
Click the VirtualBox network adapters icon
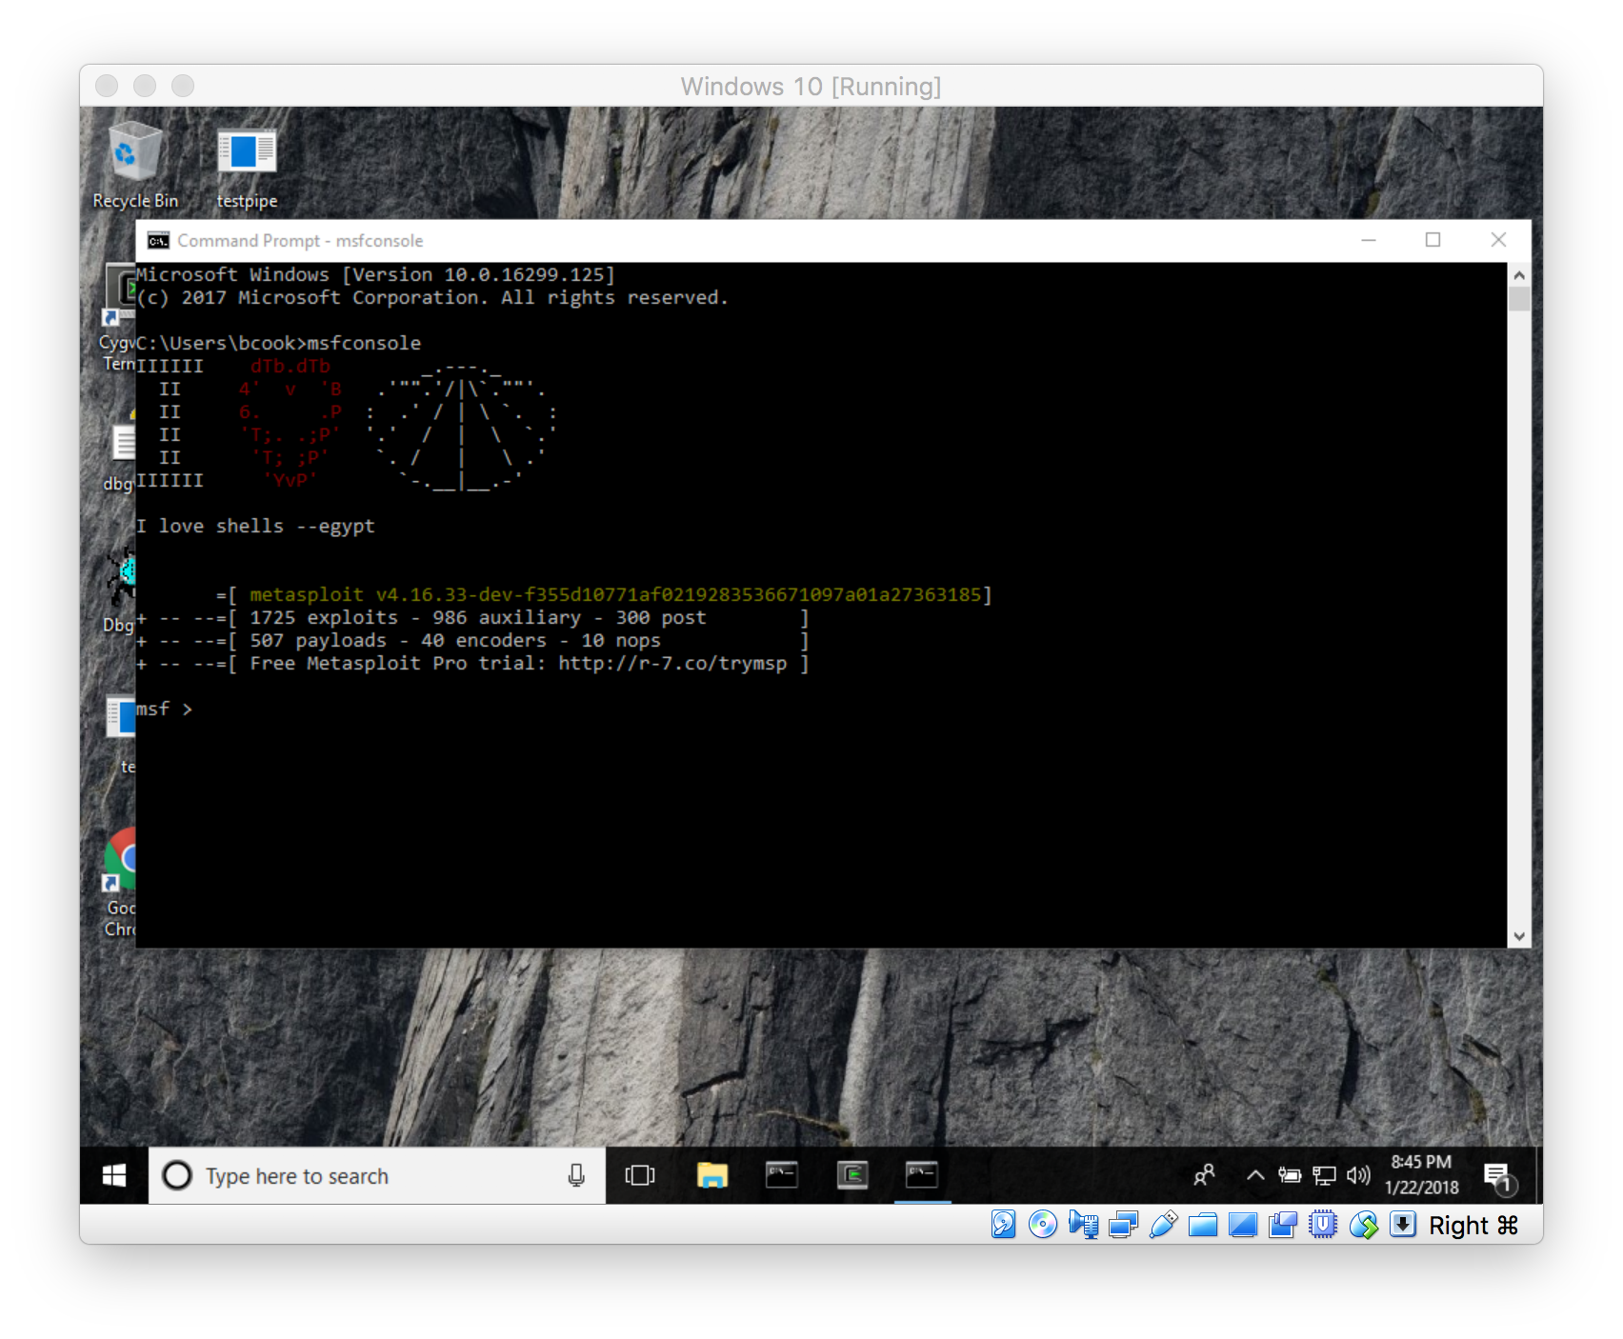[x=1124, y=1226]
